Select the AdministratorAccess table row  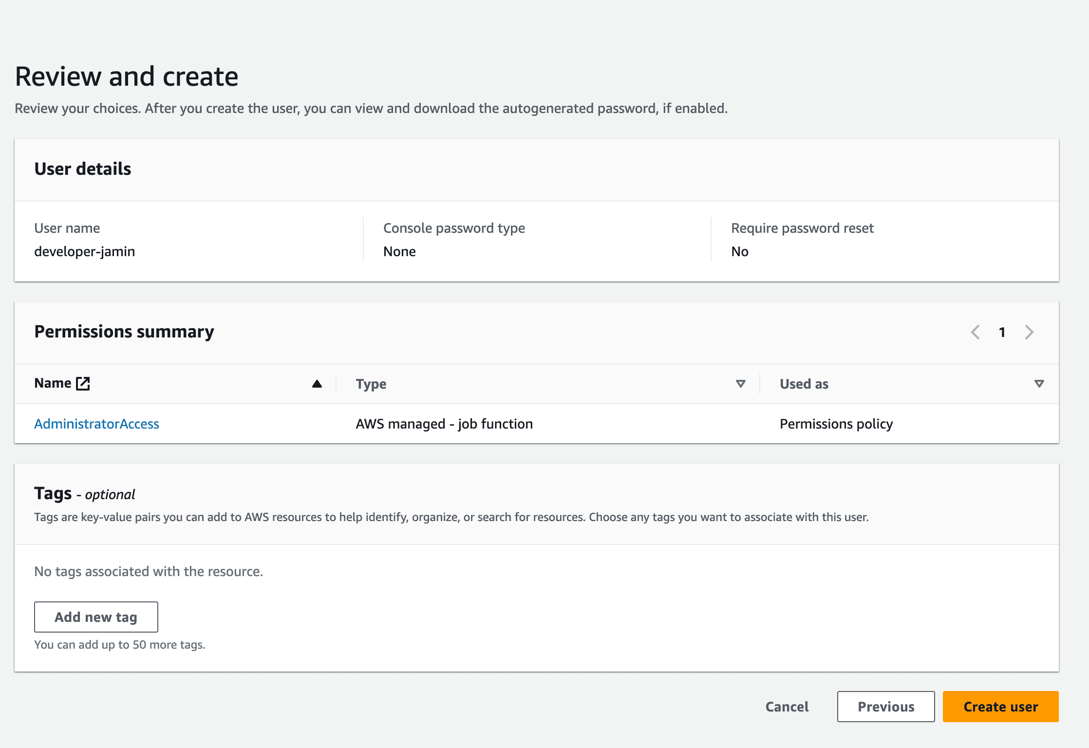(x=536, y=424)
